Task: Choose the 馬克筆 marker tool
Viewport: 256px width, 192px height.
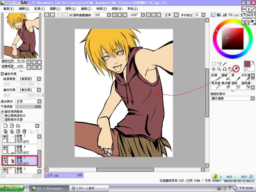Action: click(x=216, y=85)
